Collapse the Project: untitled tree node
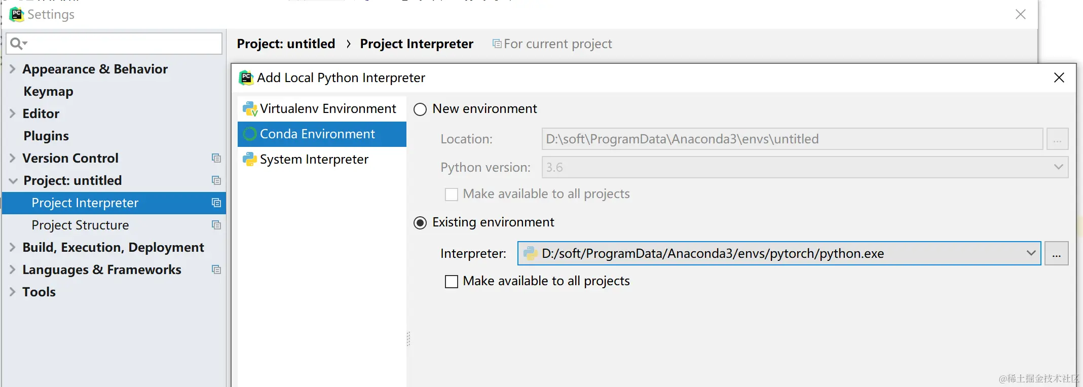Viewport: 1083px width, 387px height. pos(13,181)
